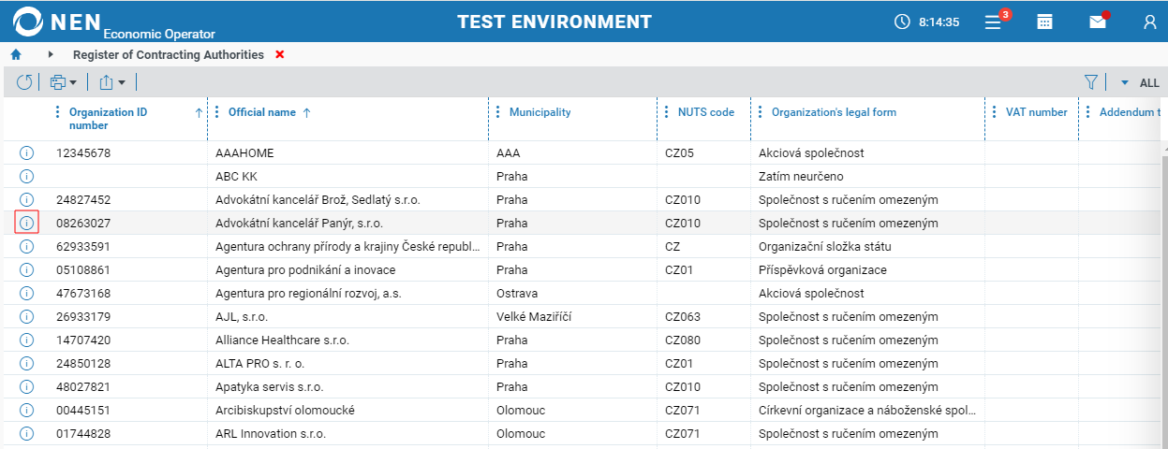
Task: Click the home icon in breadcrumb
Action: [x=16, y=54]
